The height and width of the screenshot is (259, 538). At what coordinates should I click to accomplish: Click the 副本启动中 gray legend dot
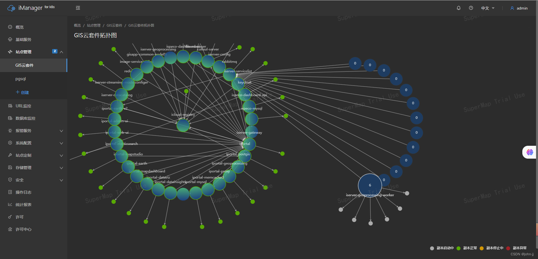tap(432, 248)
